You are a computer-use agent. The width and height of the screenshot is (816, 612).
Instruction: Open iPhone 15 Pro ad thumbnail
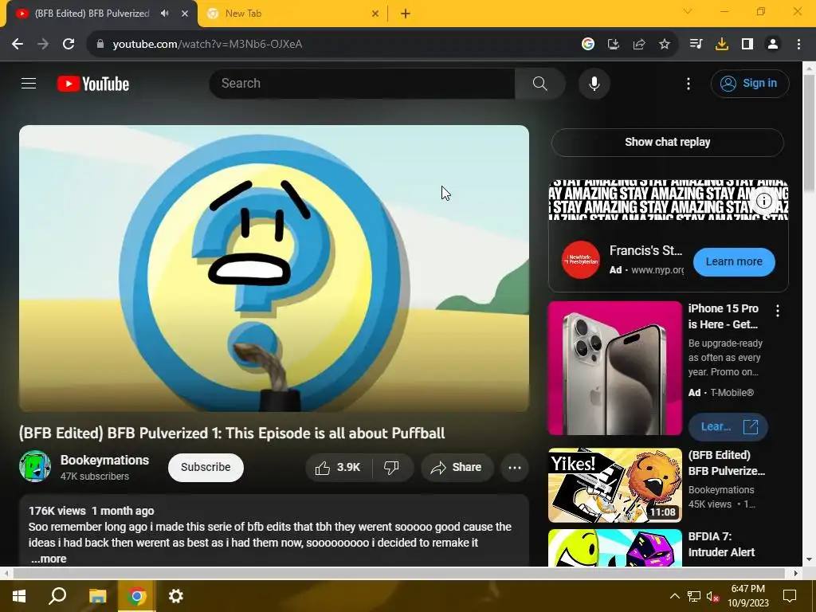click(614, 368)
